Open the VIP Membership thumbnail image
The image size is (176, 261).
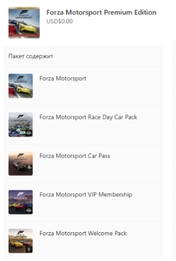20,202
